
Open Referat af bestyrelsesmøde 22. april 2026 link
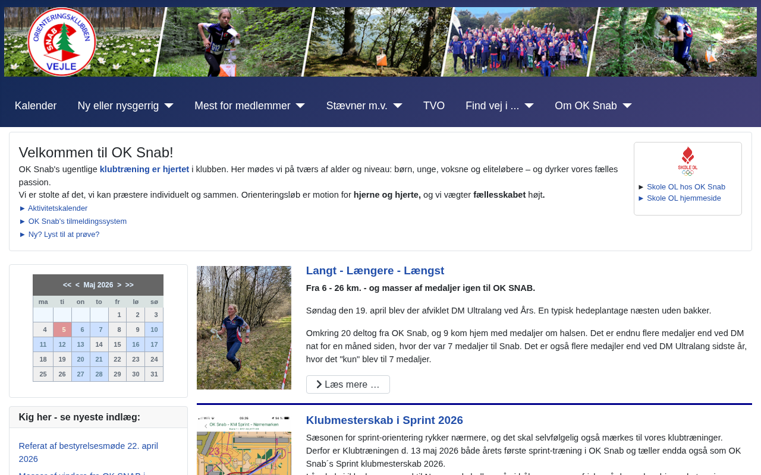(x=89, y=452)
